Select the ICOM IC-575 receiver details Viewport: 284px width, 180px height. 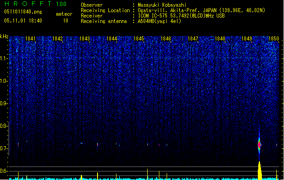pos(181,16)
